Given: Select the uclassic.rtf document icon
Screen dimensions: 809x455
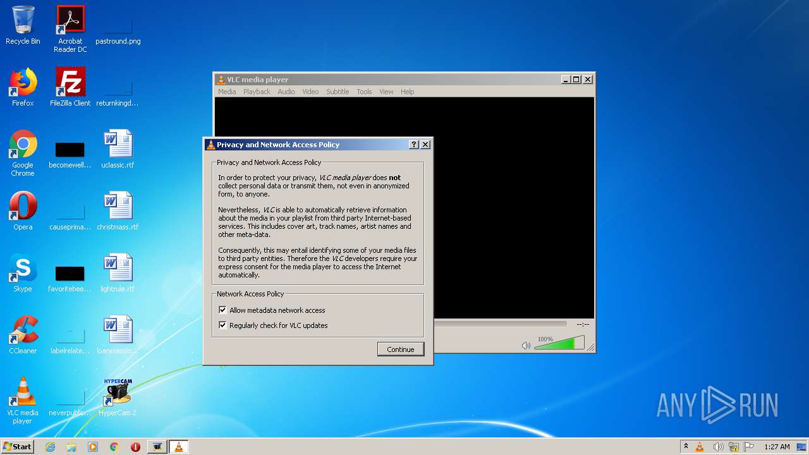Looking at the screenshot, I should 118,149.
